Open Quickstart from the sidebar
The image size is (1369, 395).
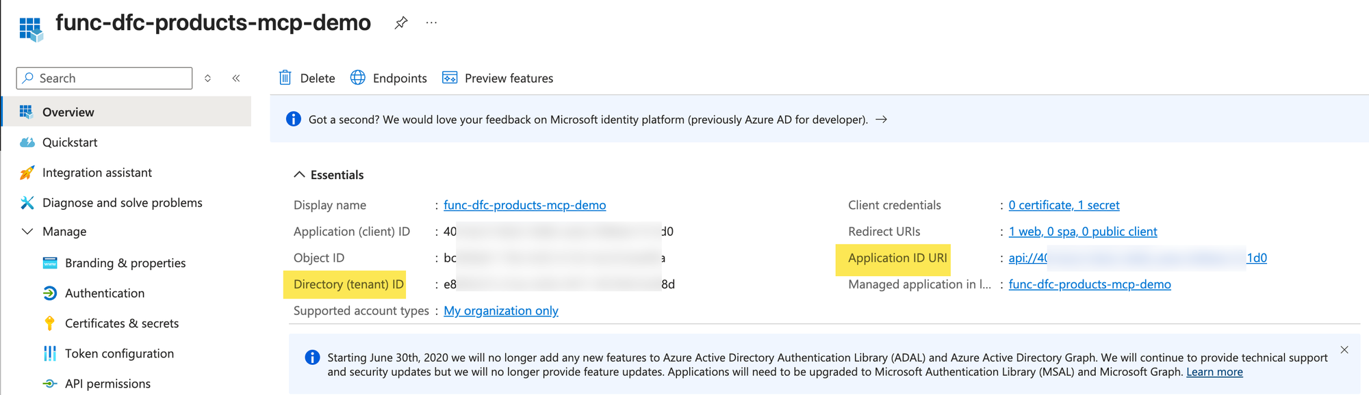[x=70, y=142]
